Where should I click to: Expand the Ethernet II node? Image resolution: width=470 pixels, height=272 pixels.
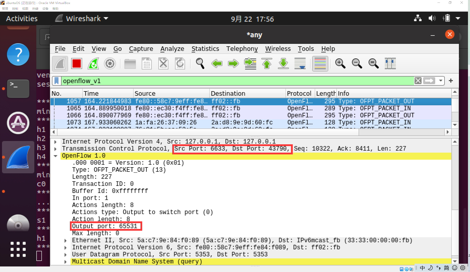[x=66, y=241]
